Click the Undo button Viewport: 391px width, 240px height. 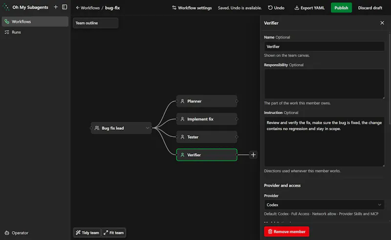click(x=276, y=8)
